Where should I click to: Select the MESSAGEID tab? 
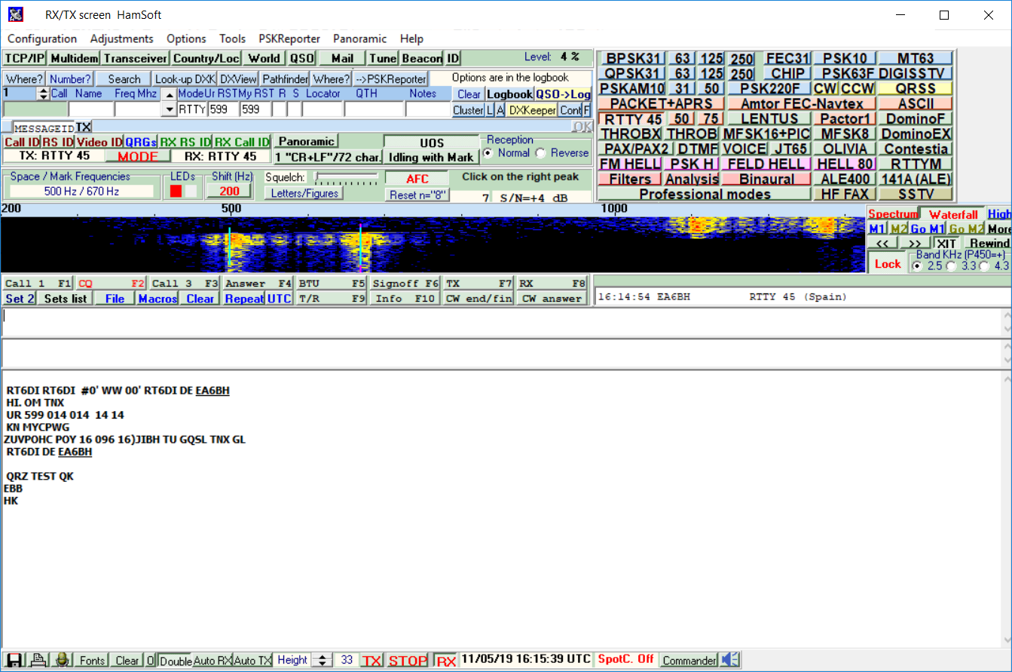coord(44,127)
